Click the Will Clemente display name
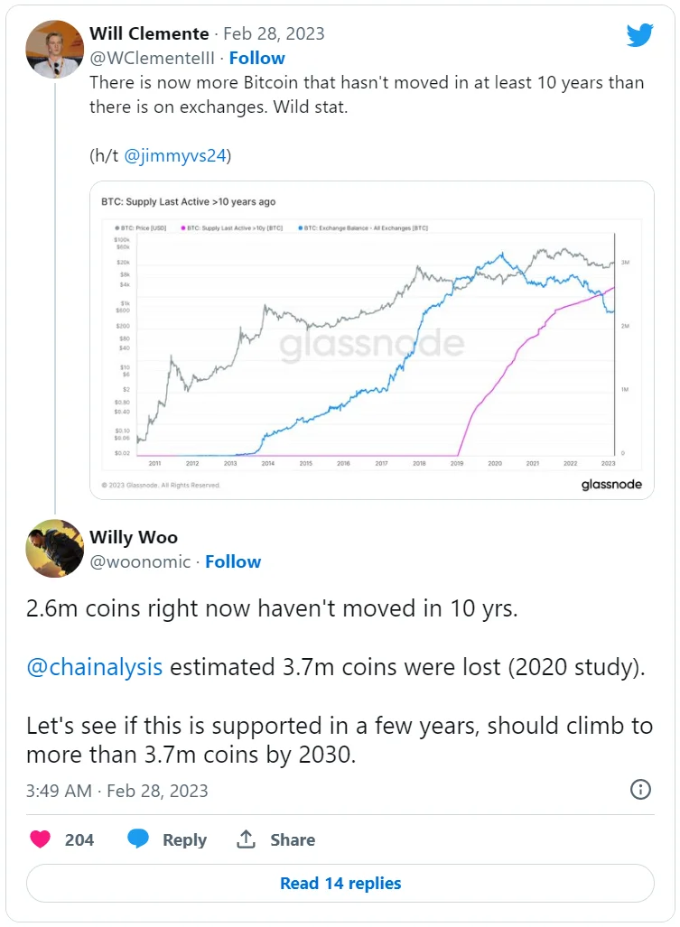This screenshot has height=927, width=680. 149,34
